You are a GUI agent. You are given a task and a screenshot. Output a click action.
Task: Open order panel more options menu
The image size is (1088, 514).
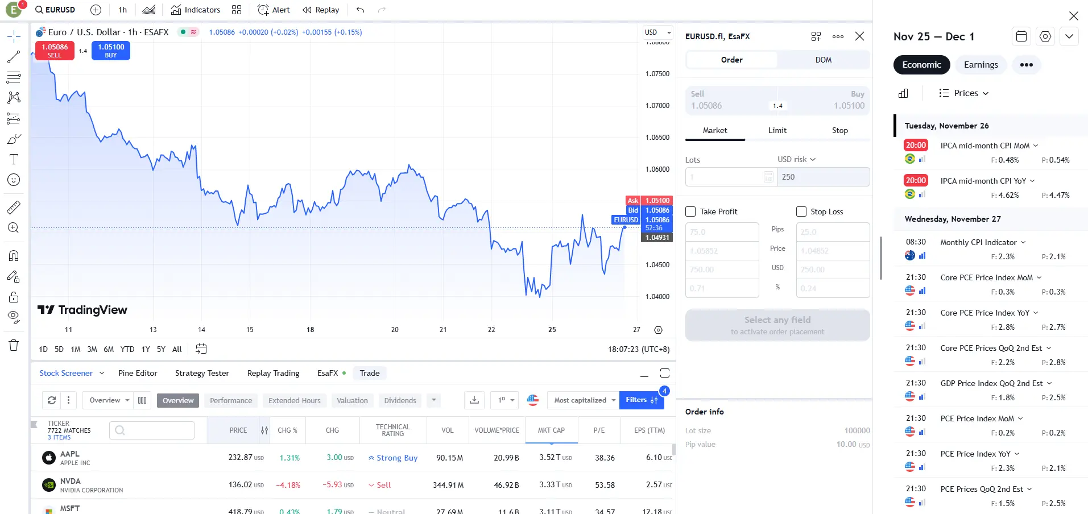(x=838, y=36)
